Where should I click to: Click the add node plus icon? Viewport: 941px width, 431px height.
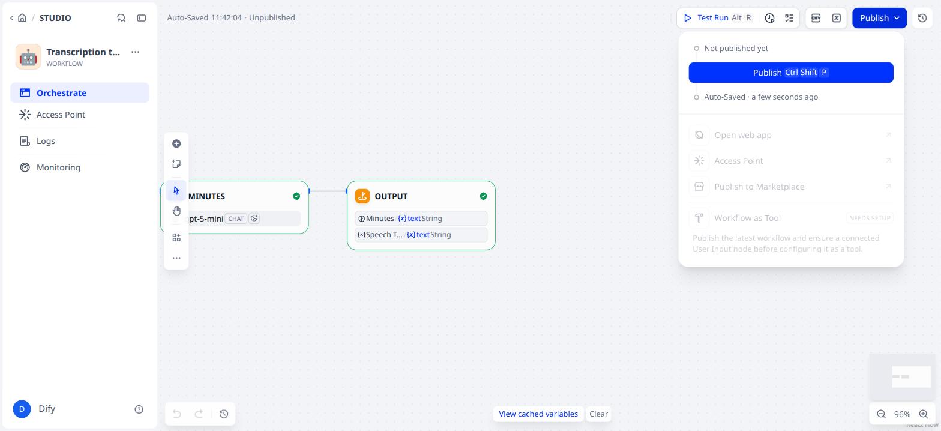click(176, 143)
